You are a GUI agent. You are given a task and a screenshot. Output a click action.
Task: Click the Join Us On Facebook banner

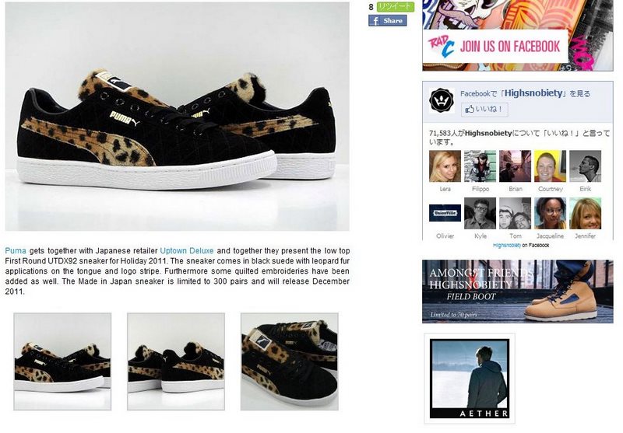(x=517, y=36)
